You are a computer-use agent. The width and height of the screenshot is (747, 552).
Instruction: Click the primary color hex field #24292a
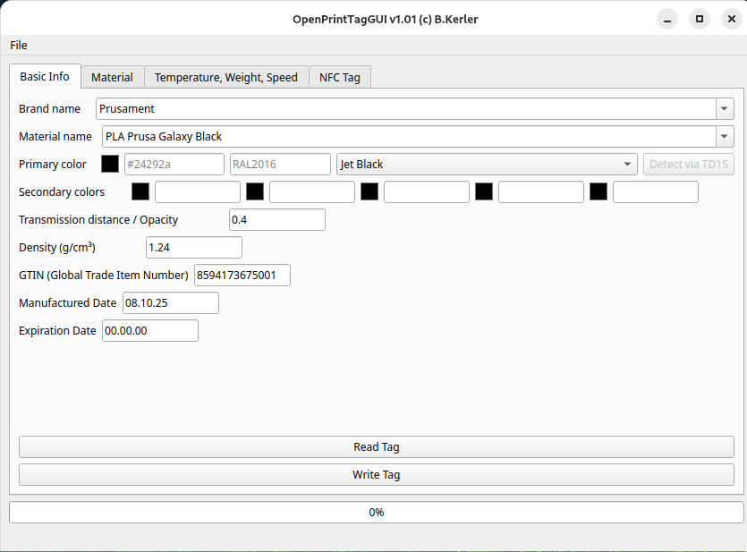174,165
